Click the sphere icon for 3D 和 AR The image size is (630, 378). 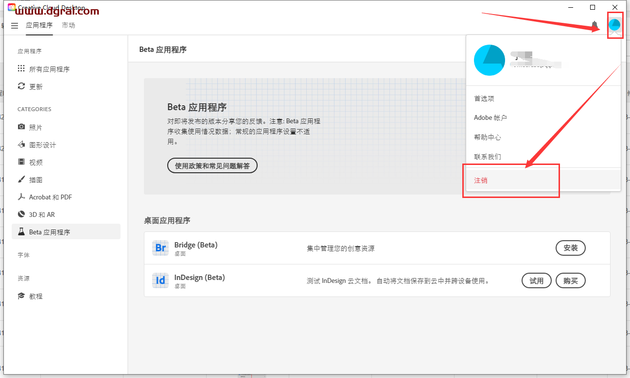point(21,214)
